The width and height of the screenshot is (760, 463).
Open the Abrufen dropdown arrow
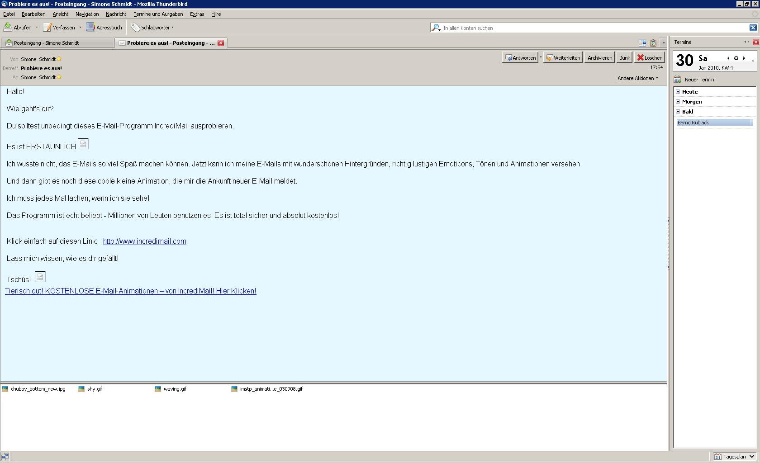point(37,28)
